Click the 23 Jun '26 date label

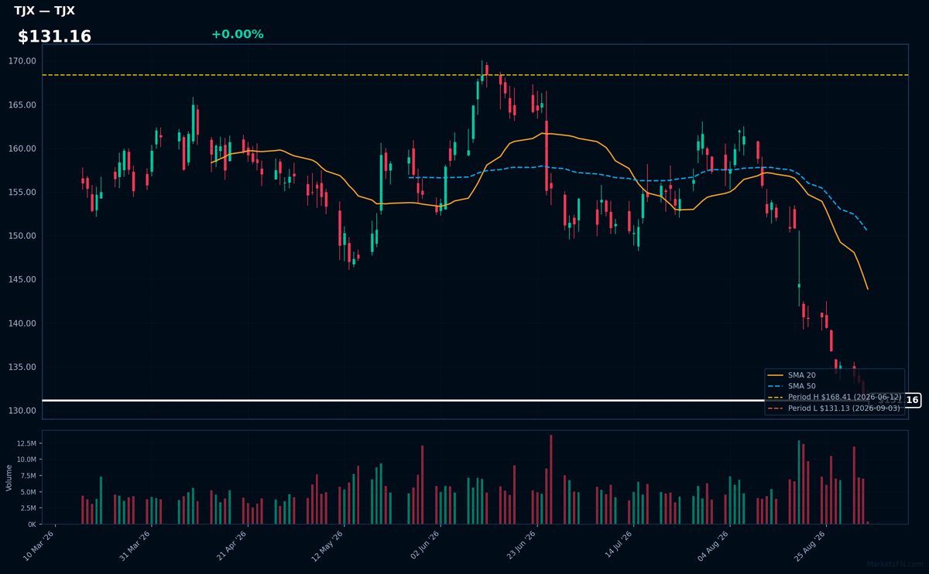click(x=520, y=545)
